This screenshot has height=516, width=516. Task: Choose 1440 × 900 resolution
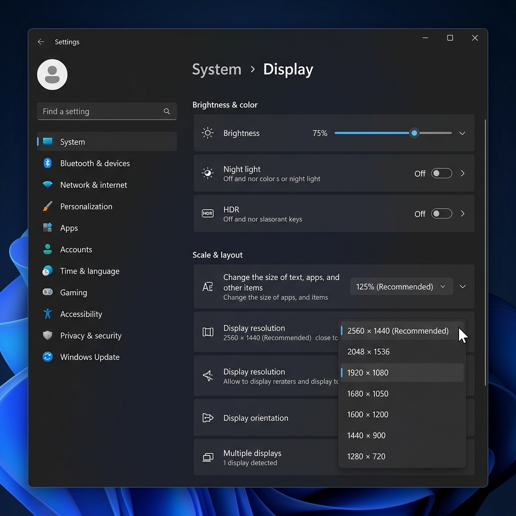(402, 435)
